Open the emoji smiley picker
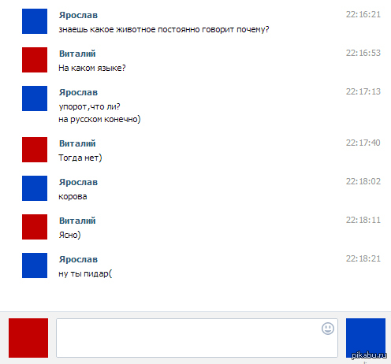The height and width of the screenshot is (364, 391). click(x=328, y=329)
